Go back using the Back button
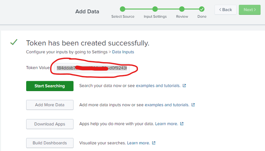This screenshot has width=265, height=151. (x=225, y=10)
